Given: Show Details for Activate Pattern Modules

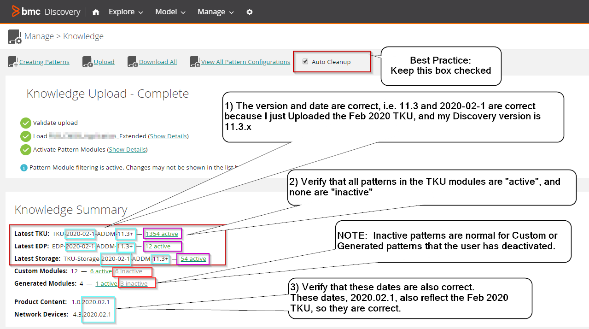Looking at the screenshot, I should (127, 150).
